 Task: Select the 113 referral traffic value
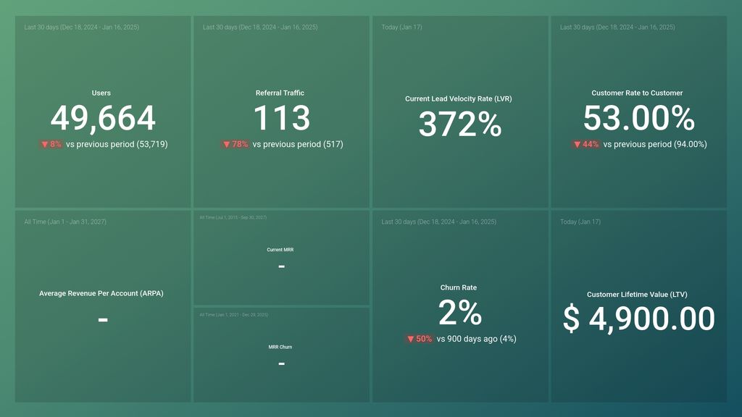coord(282,118)
